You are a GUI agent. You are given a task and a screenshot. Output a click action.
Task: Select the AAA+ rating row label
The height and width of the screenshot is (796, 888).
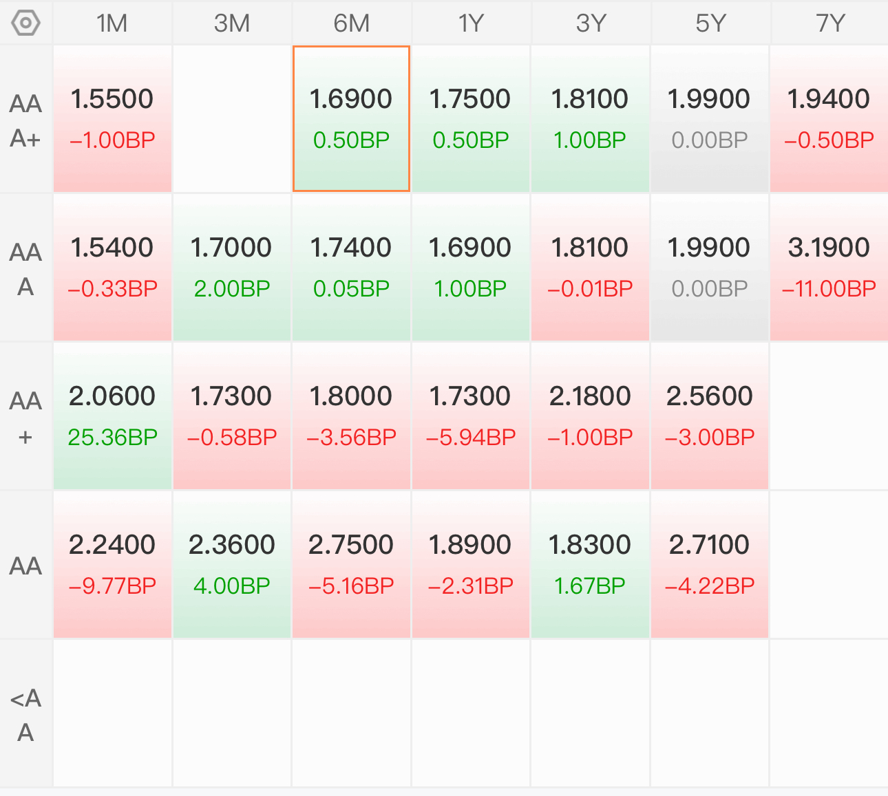click(x=25, y=120)
